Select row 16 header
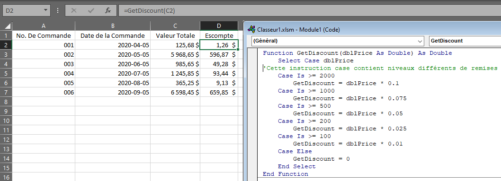Image resolution: width=501 pixels, height=181 pixels. click(x=6, y=177)
